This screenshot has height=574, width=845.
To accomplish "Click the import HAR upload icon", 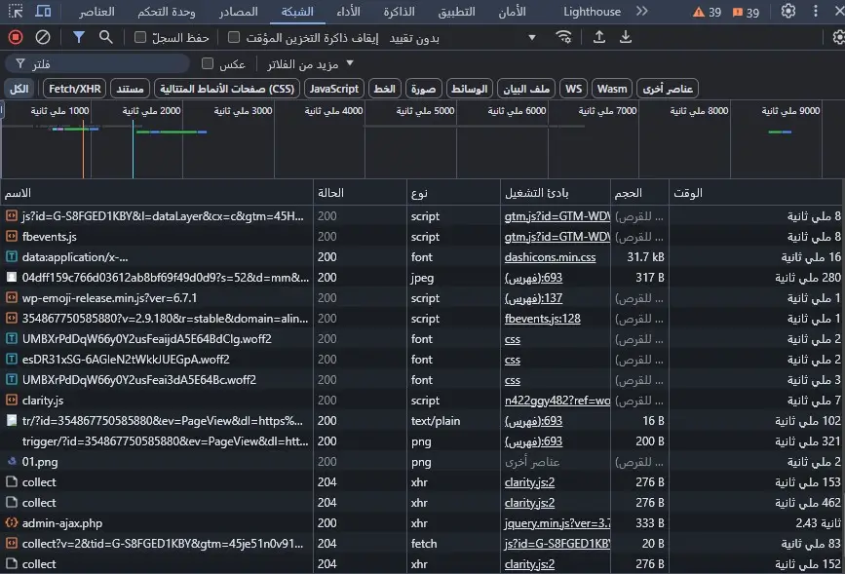I will (x=599, y=37).
